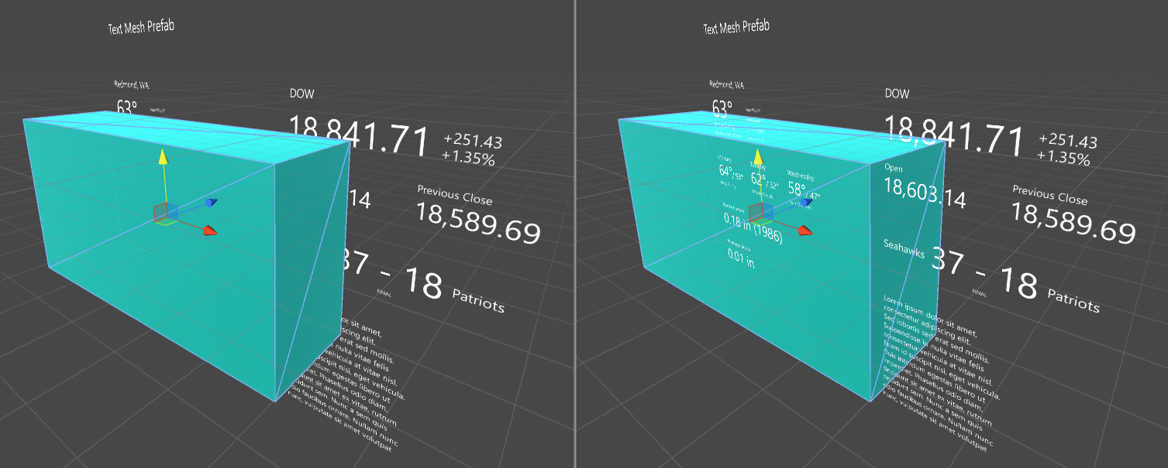
Task: Toggle the Monday forecast entry
Action: coord(727,172)
